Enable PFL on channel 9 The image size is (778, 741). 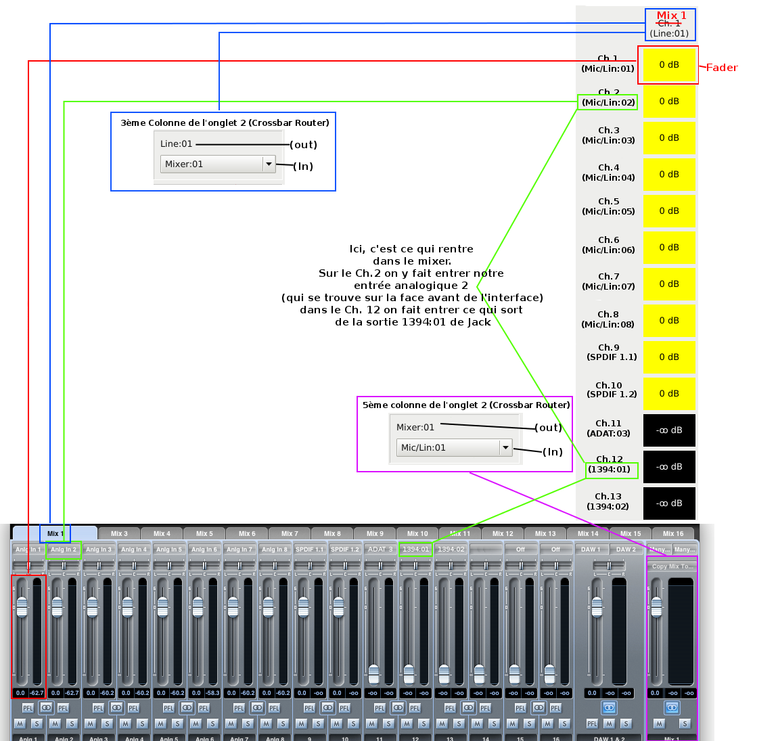310,709
